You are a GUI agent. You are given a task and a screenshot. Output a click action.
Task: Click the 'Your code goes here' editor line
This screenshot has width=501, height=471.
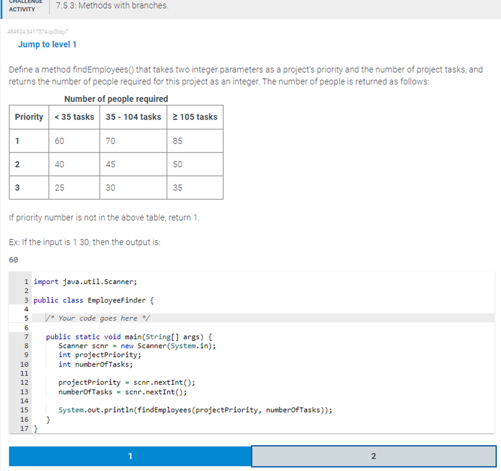pos(263,318)
